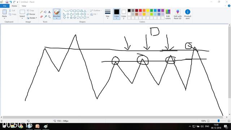Choose the Five-point star shape
This screenshot has height=130, width=231.
pos(71,18)
